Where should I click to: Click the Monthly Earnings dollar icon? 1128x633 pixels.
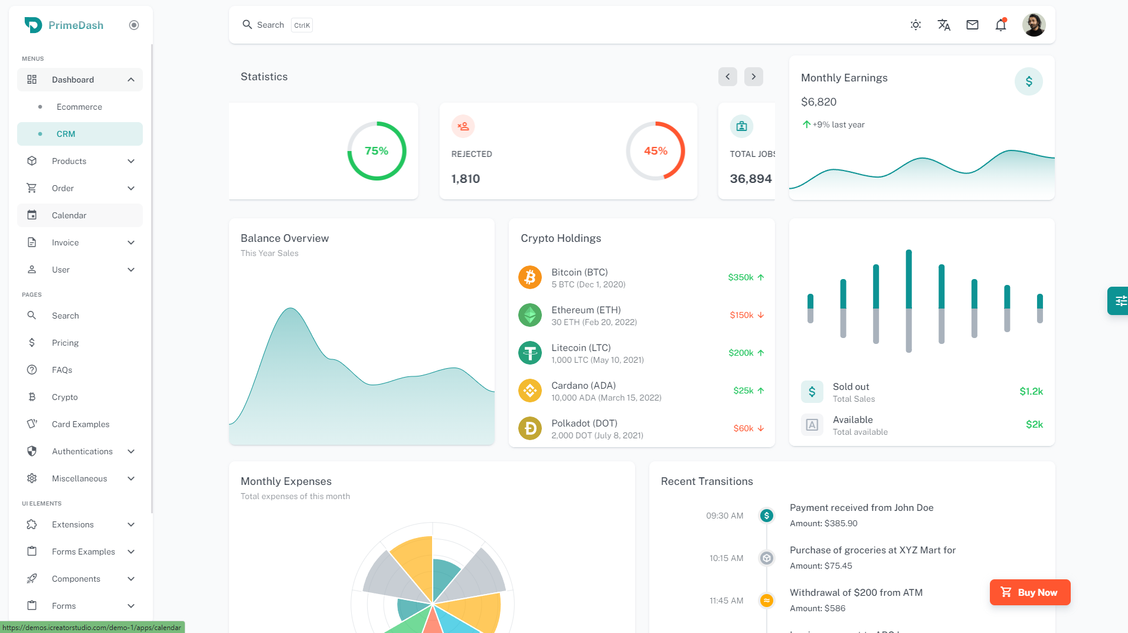(x=1028, y=81)
